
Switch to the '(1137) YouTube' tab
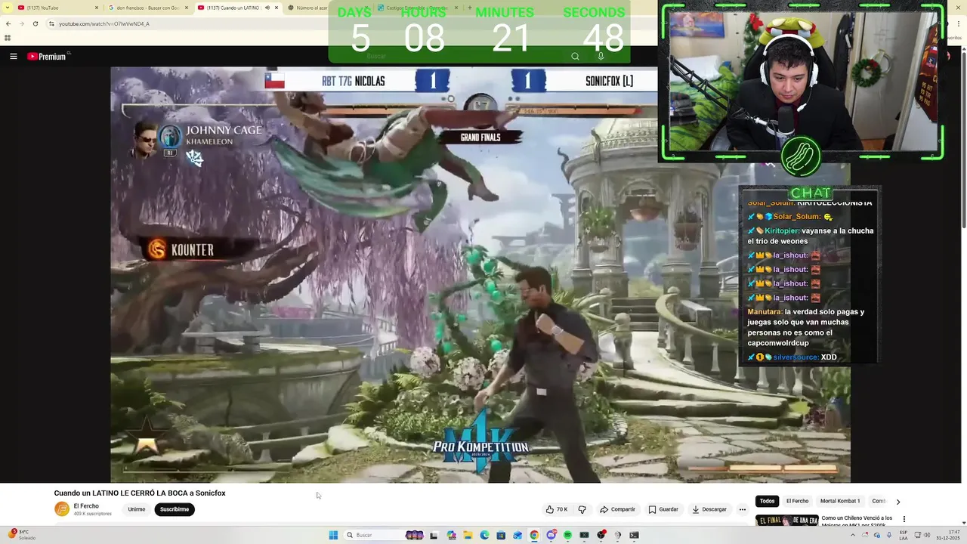58,8
